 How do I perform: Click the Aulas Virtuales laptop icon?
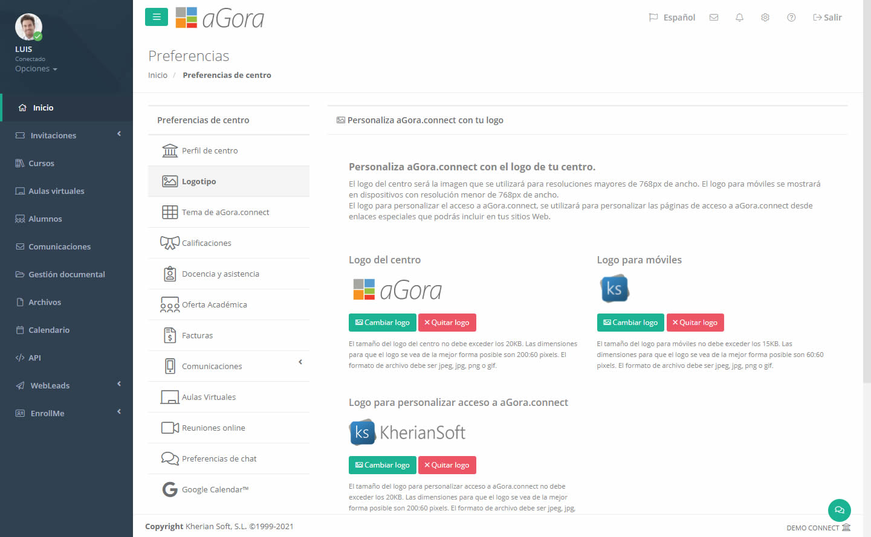tap(170, 397)
